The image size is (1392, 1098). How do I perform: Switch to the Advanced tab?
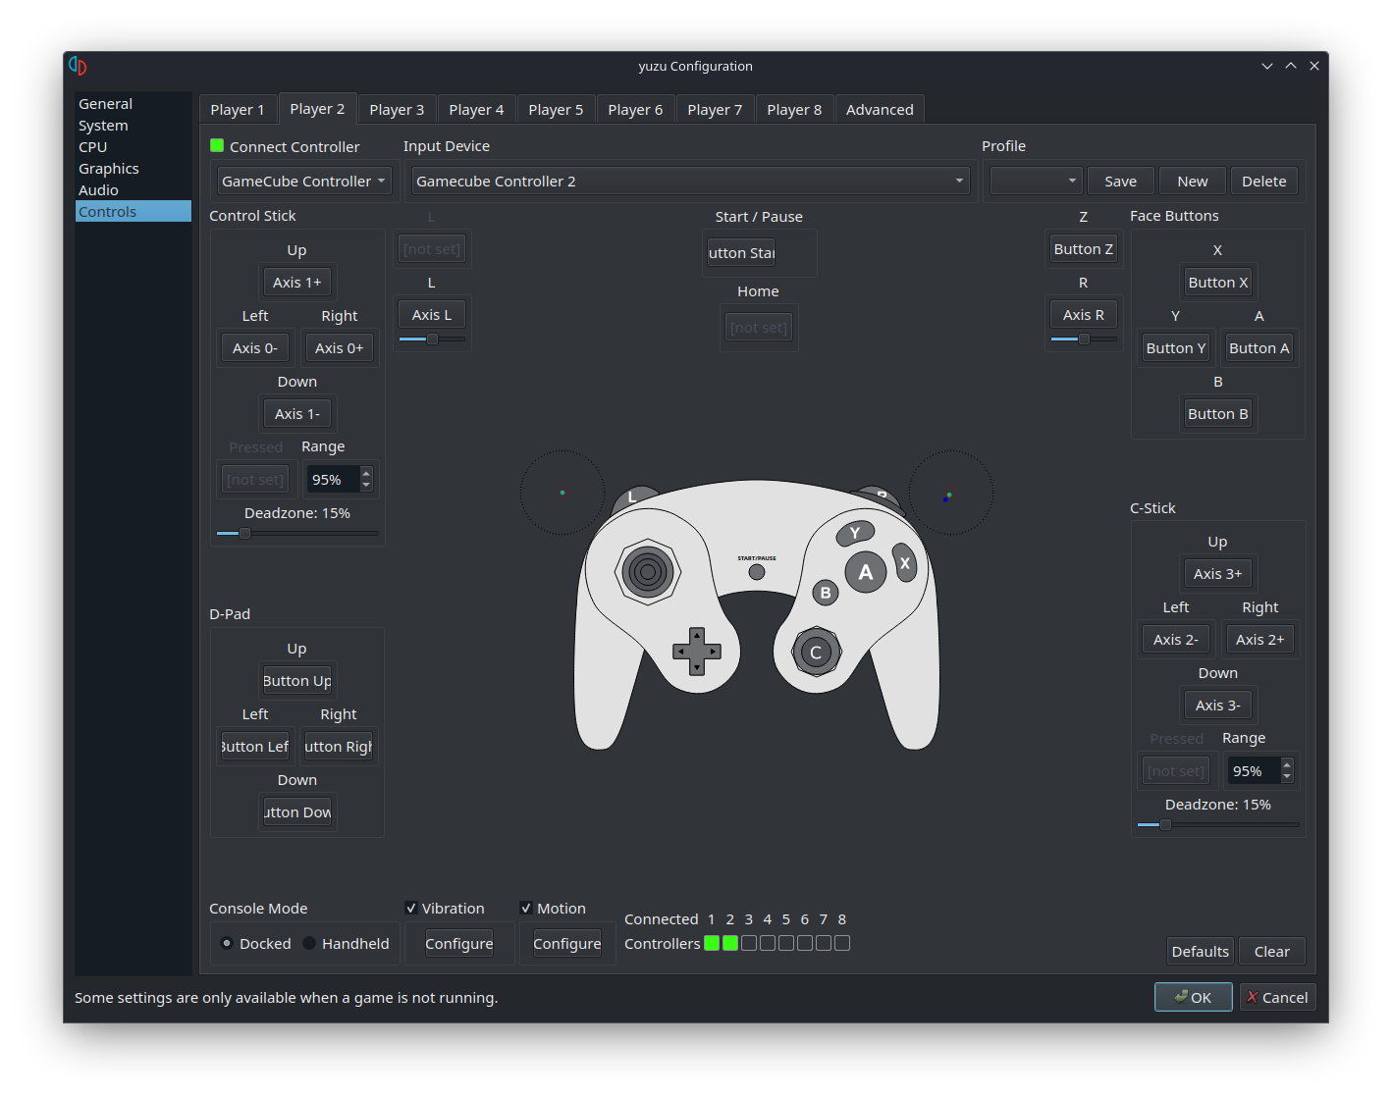[x=880, y=110]
